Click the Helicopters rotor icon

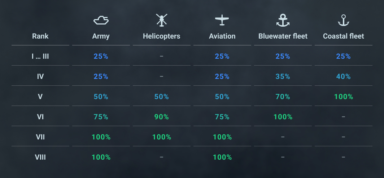tap(162, 20)
